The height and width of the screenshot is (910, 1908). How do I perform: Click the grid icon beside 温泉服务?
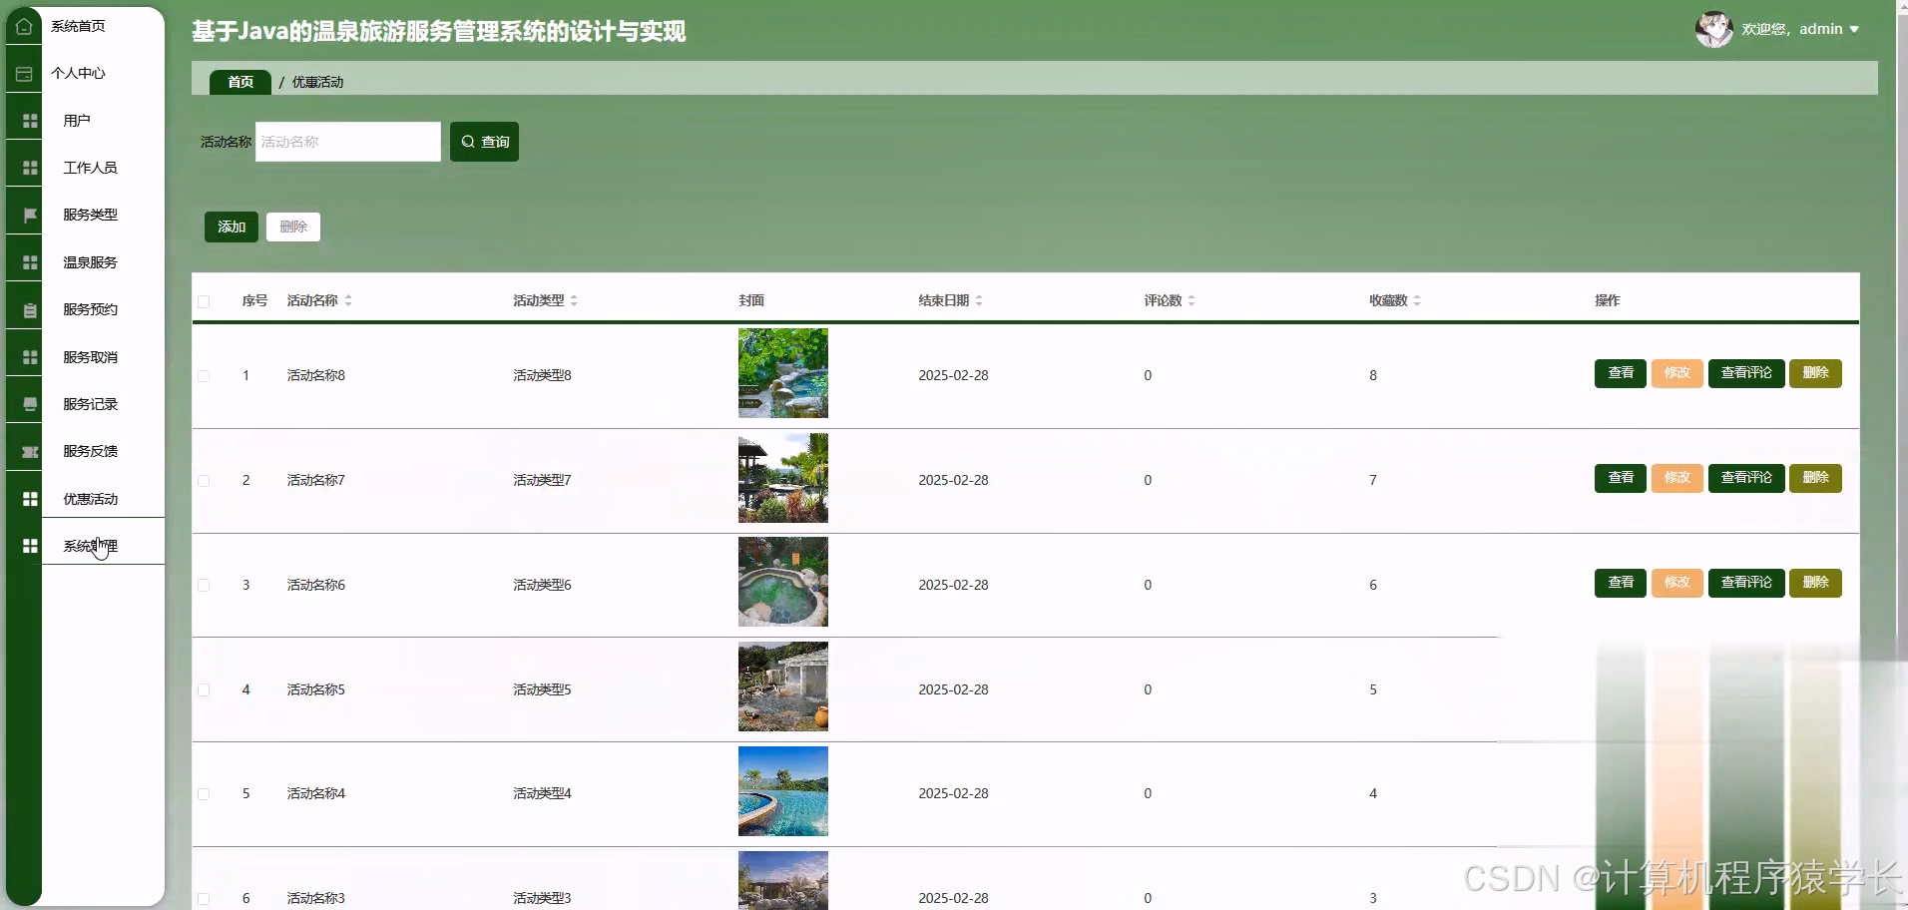tap(30, 262)
